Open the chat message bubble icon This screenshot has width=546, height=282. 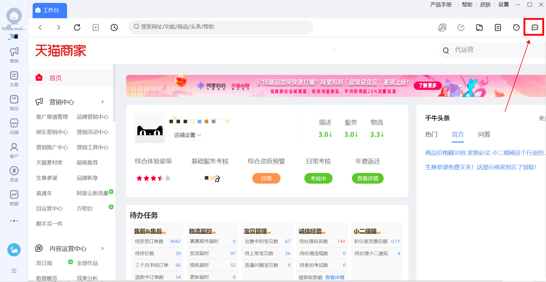tap(535, 28)
